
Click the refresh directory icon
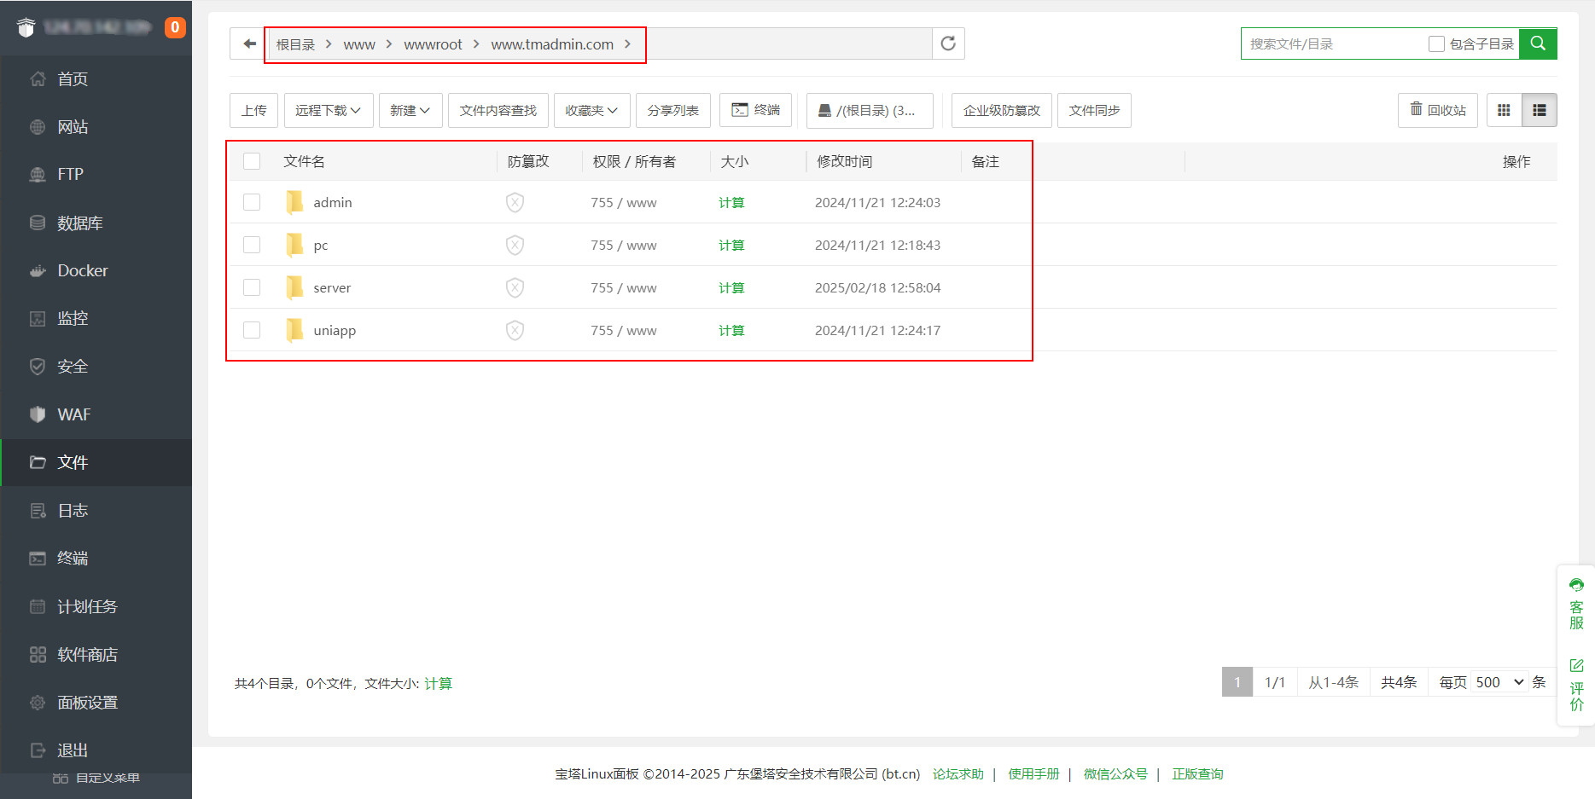[x=947, y=43]
